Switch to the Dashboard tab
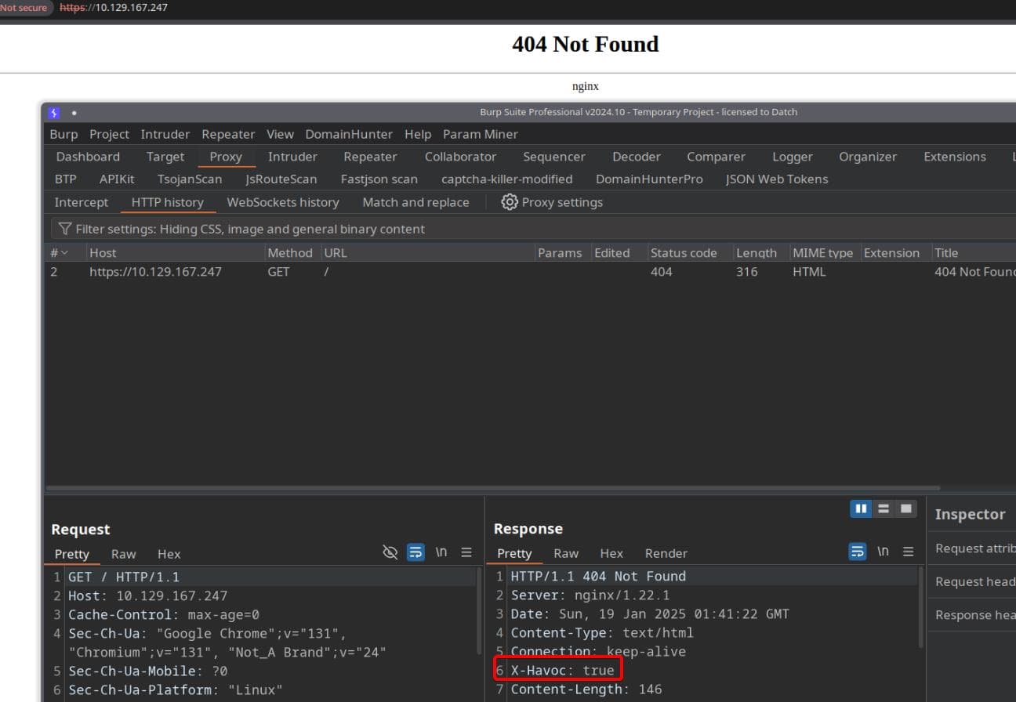The image size is (1016, 702). tap(88, 157)
